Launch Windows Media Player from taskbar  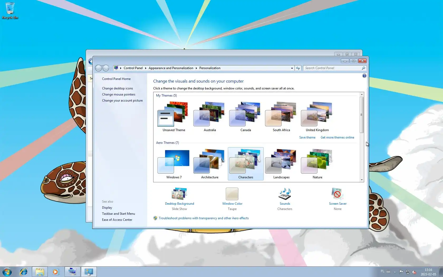(x=56, y=272)
